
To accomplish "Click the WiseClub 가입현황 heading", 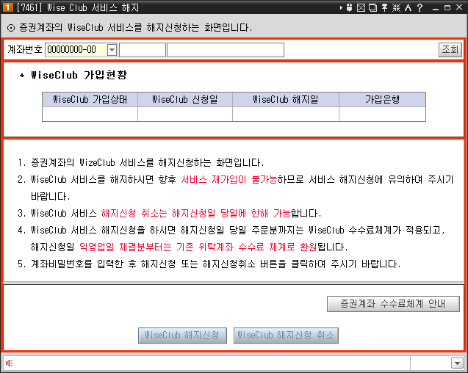I will [79, 75].
